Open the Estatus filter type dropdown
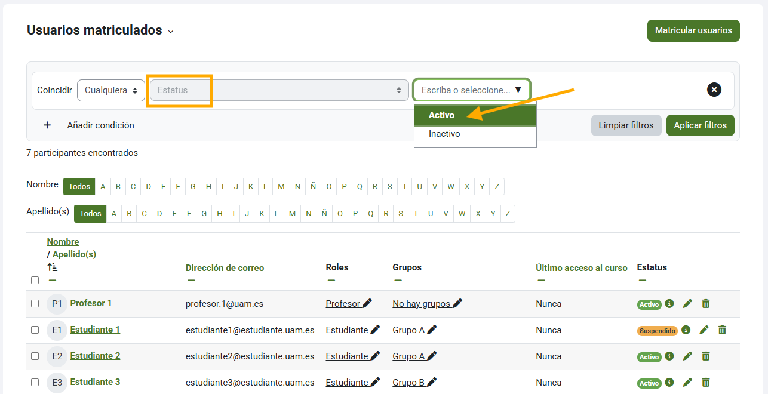This screenshot has height=394, width=768. (278, 90)
